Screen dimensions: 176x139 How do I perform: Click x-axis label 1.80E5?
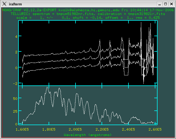coord(49,129)
